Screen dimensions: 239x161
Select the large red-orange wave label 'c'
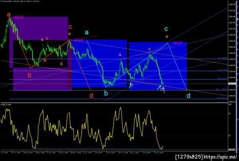point(70,27)
